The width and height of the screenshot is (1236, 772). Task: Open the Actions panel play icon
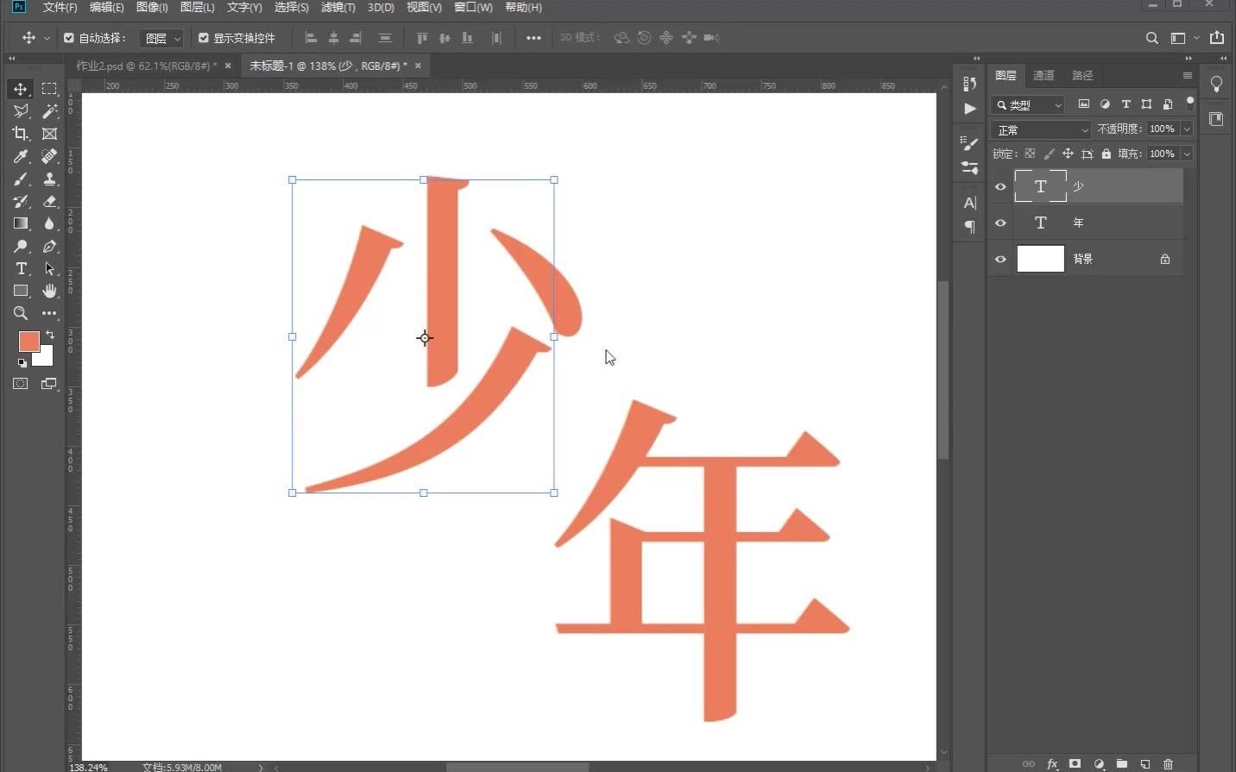[969, 109]
